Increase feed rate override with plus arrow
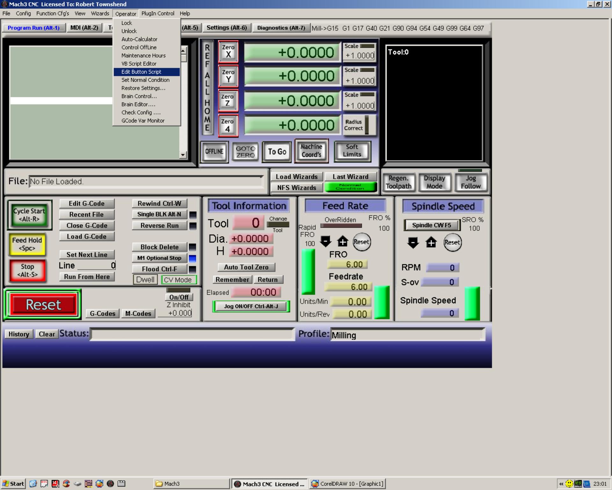The height and width of the screenshot is (490, 612). point(343,241)
